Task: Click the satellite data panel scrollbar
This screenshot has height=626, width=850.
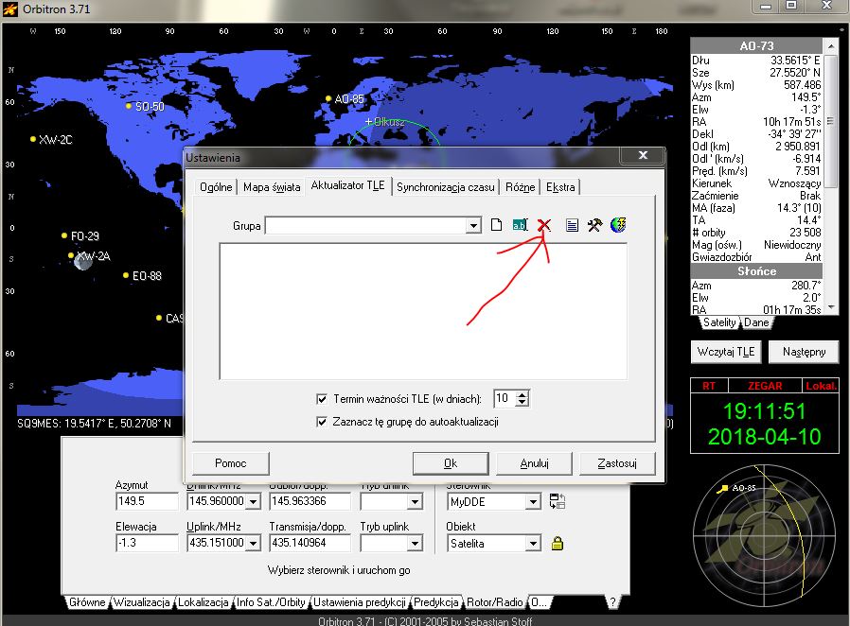Action: click(830, 176)
